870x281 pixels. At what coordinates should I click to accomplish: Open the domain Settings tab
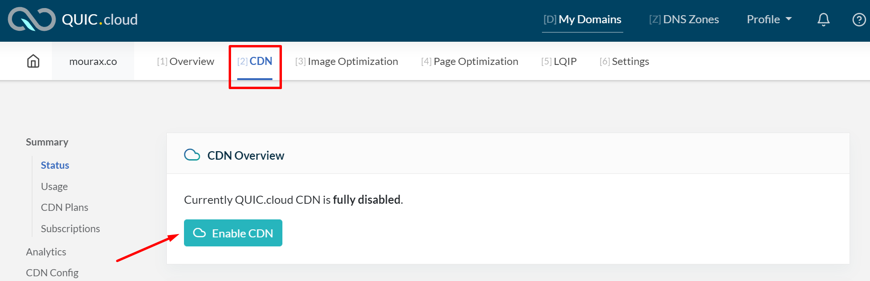(624, 61)
